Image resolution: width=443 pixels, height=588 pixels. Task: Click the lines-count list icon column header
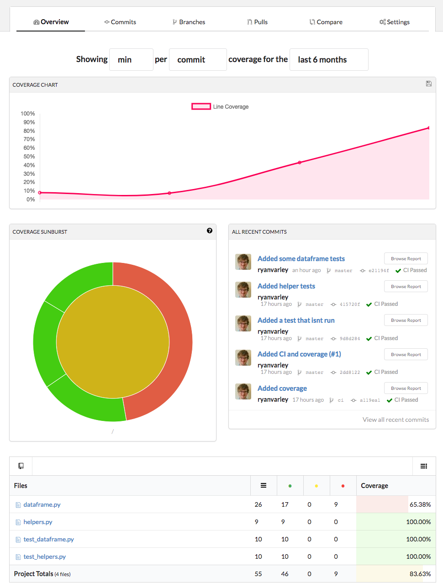click(x=264, y=485)
